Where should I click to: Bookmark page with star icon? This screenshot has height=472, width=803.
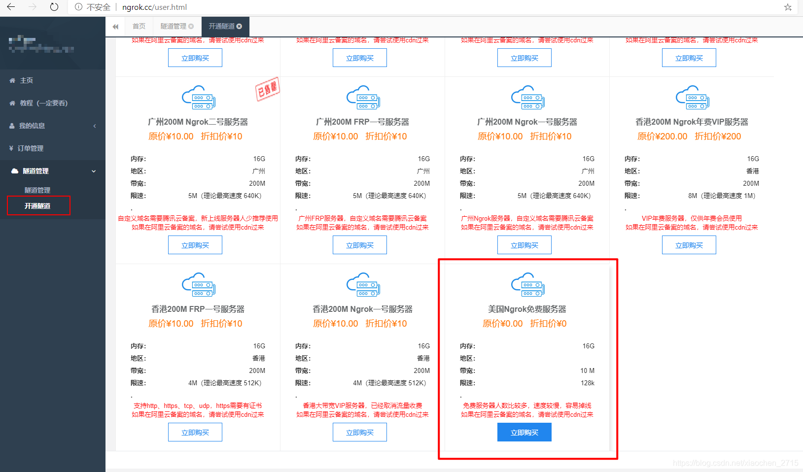pyautogui.click(x=788, y=7)
